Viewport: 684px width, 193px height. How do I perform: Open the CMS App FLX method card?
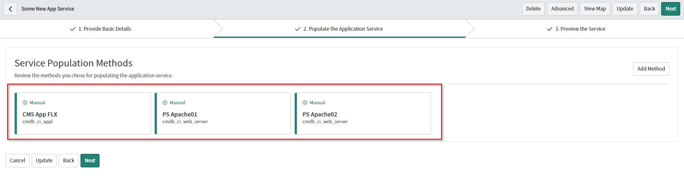(83, 114)
